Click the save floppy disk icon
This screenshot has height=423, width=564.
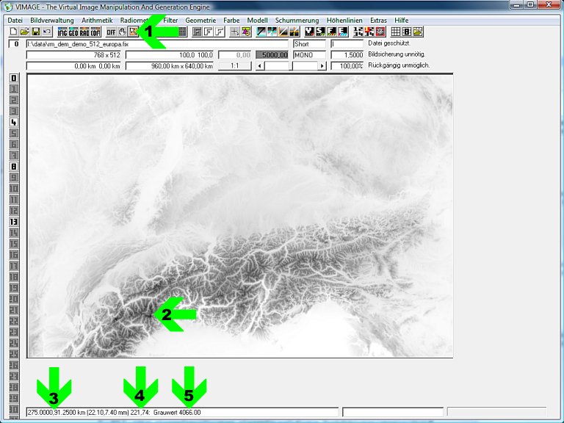35,32
